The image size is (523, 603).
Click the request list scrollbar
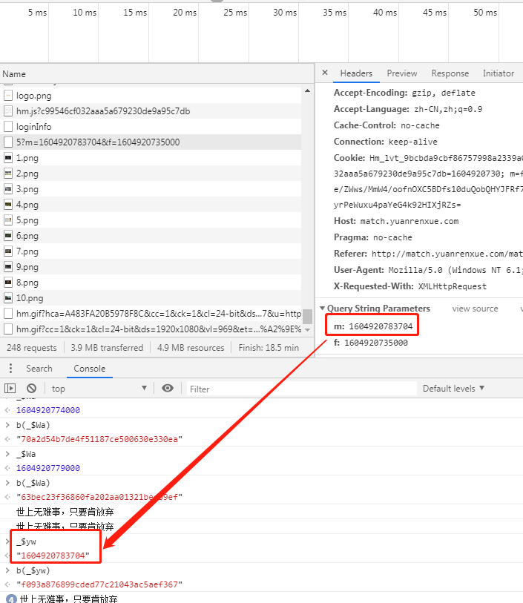tap(307, 317)
